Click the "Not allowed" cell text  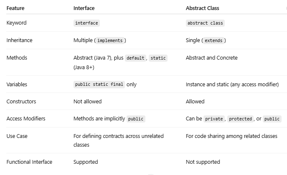pos(87,102)
